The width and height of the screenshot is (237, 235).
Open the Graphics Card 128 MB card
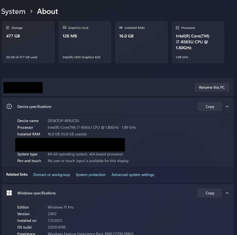(85, 42)
